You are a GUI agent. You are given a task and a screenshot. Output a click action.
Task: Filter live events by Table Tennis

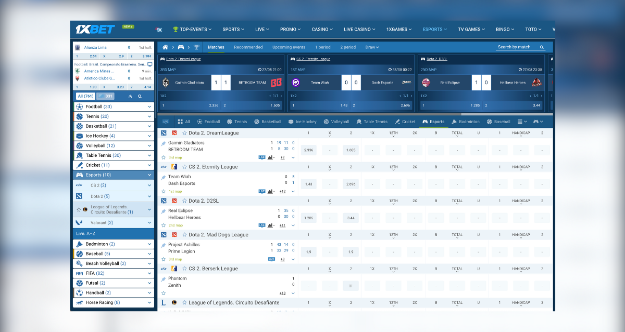tap(372, 122)
